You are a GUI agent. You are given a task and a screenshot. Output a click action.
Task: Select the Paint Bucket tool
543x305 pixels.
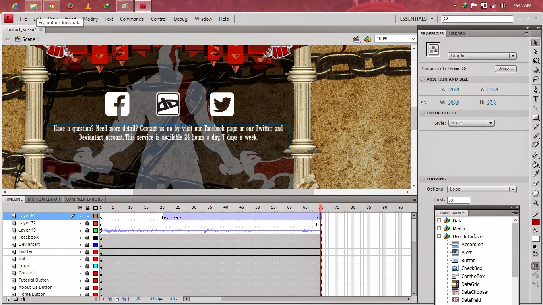[x=536, y=164]
